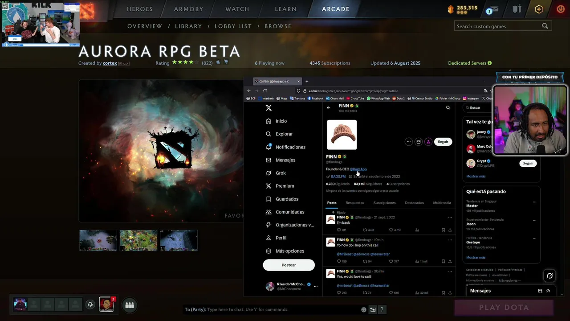Open new browser tab with plus
This screenshot has width=570, height=321.
coord(307,82)
